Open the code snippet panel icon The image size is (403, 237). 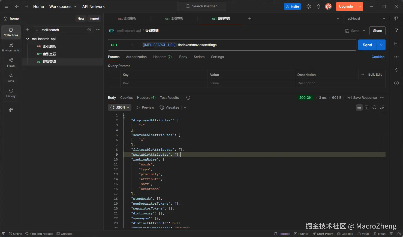coord(396,57)
